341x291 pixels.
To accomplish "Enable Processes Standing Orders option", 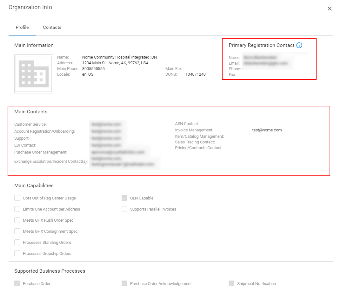I will point(17,243).
